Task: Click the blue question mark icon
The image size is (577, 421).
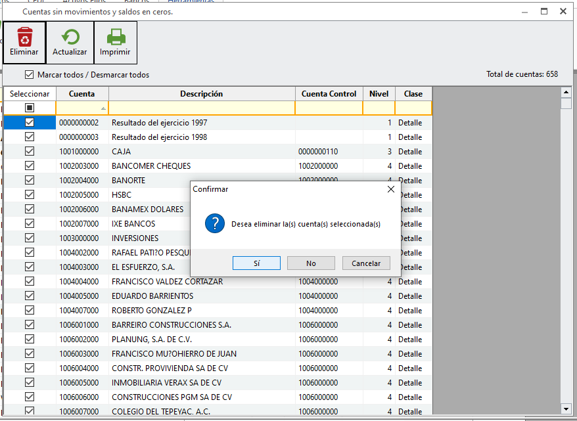Action: [x=215, y=223]
